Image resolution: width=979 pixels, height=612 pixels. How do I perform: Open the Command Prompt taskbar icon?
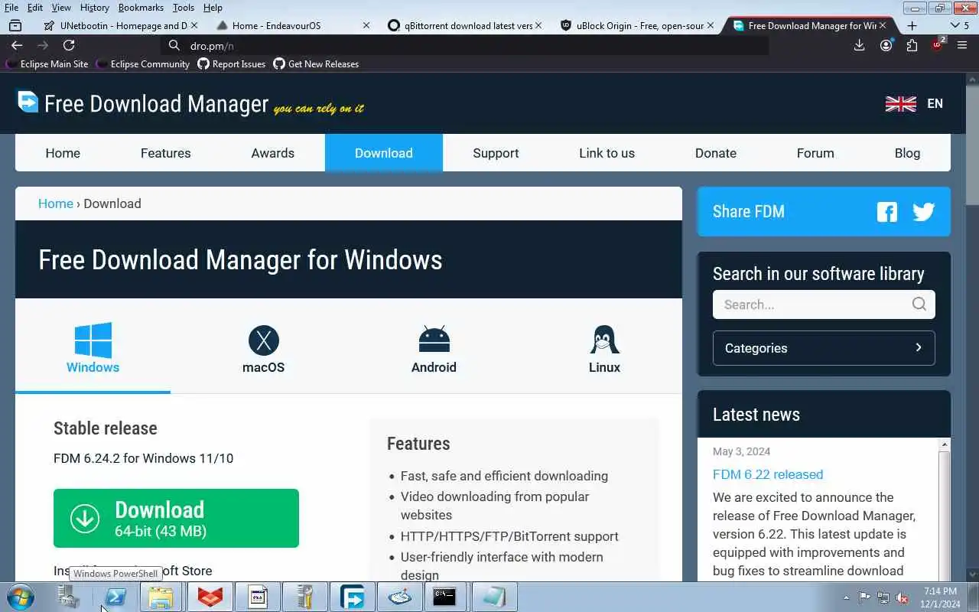[x=444, y=597]
